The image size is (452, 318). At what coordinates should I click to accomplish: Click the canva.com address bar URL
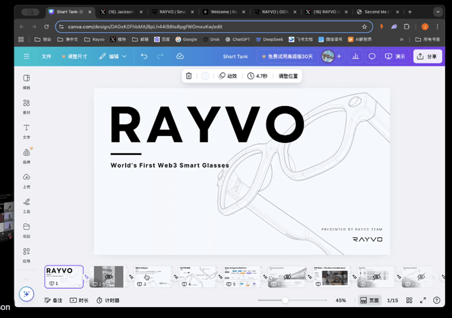(x=145, y=27)
